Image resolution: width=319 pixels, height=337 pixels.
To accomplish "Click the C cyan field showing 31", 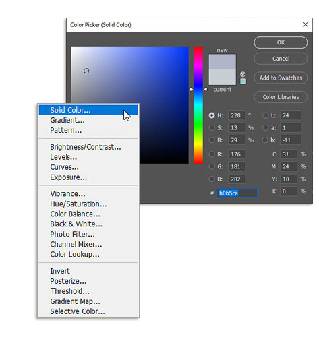I will tap(289, 154).
